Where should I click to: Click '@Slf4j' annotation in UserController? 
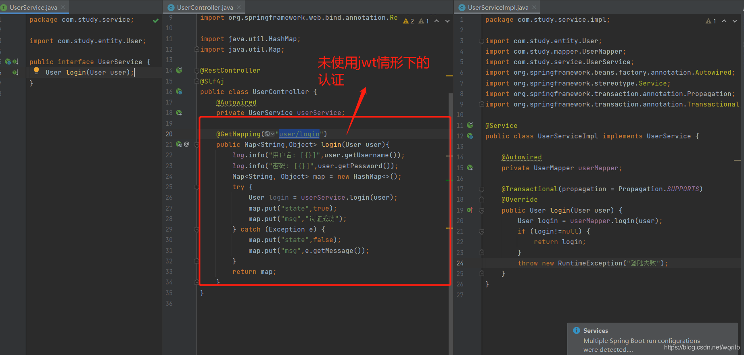point(212,81)
